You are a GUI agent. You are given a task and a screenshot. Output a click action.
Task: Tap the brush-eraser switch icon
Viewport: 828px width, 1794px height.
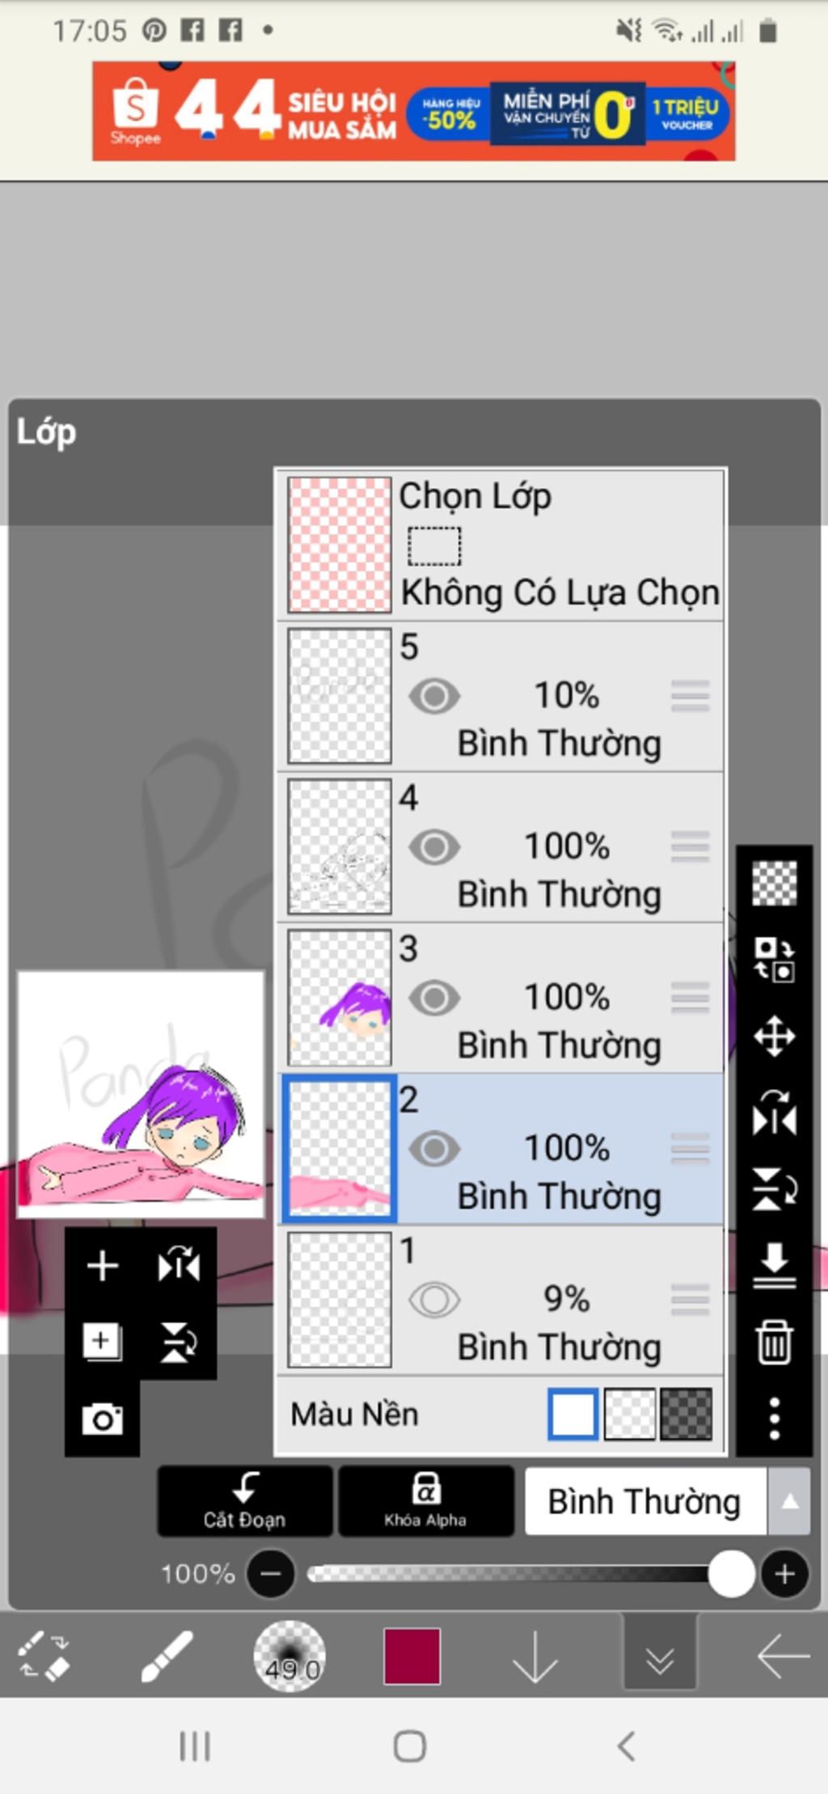45,1656
